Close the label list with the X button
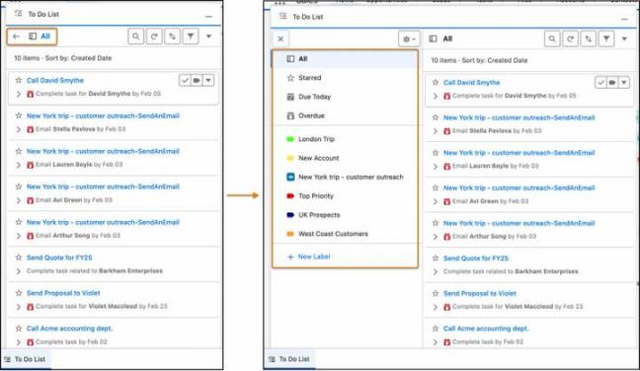 (280, 38)
